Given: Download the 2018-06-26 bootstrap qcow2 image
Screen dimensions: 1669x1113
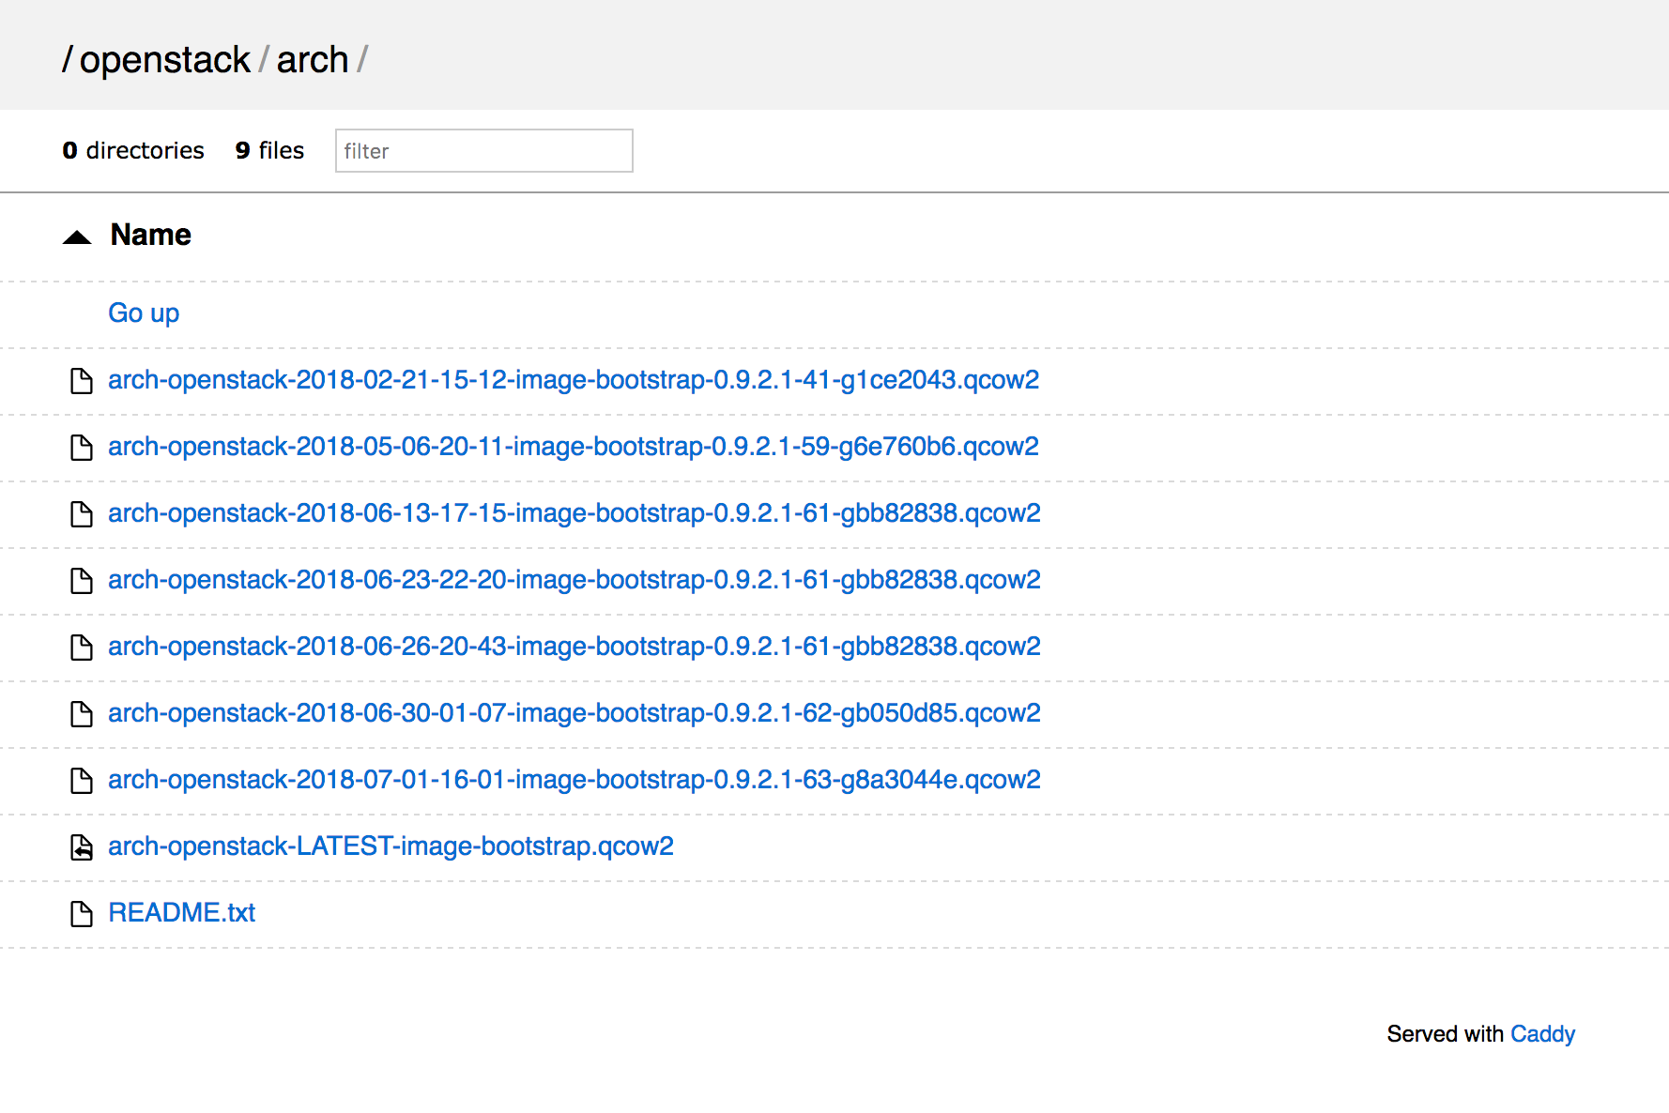Looking at the screenshot, I should point(574,648).
